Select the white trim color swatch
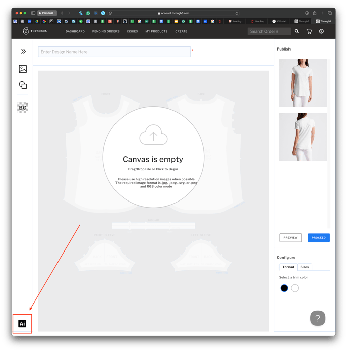347x351 pixels. [x=295, y=288]
